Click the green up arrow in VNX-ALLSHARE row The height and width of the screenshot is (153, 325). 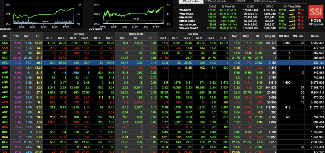point(280,28)
